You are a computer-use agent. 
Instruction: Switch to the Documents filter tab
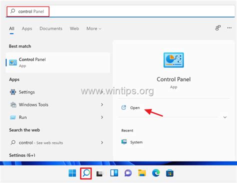click(x=51, y=28)
